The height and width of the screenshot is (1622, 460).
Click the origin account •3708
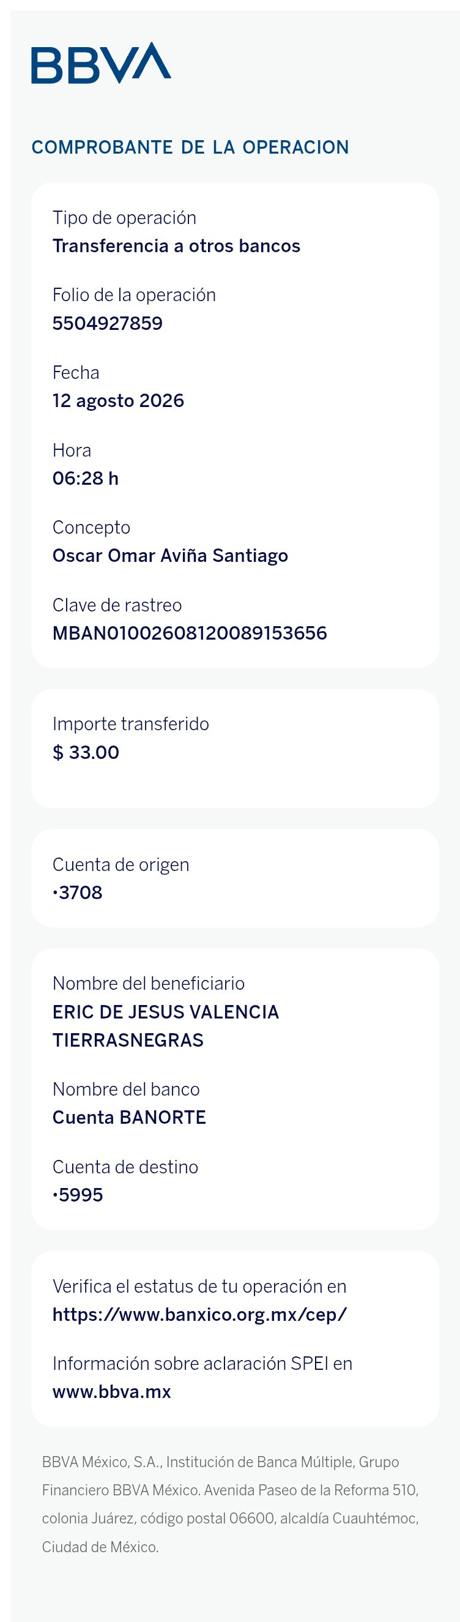point(78,892)
